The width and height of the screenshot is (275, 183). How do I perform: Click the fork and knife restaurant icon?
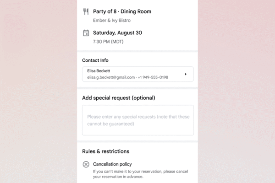pyautogui.click(x=86, y=11)
